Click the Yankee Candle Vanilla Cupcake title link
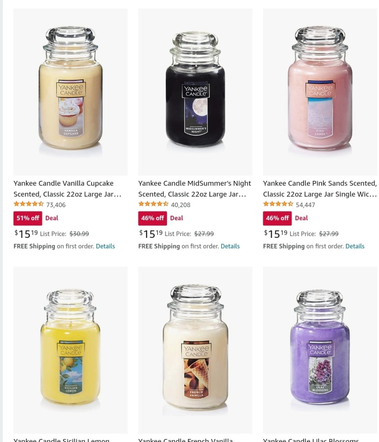 tap(68, 189)
